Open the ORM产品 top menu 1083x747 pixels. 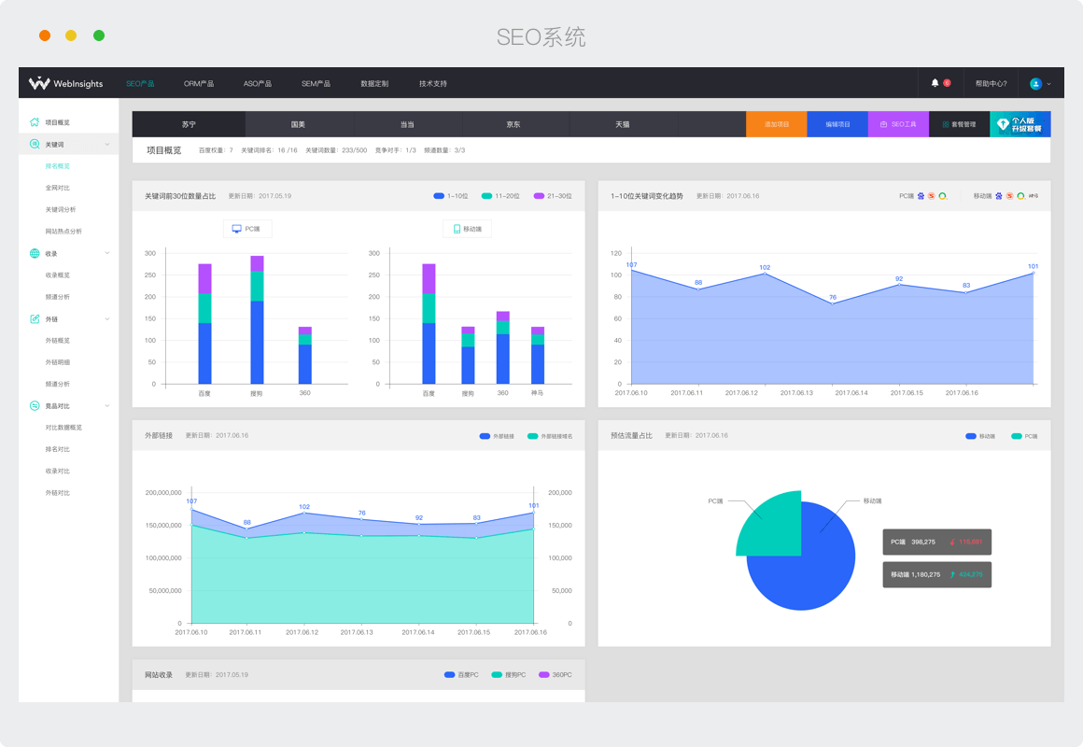pyautogui.click(x=199, y=83)
